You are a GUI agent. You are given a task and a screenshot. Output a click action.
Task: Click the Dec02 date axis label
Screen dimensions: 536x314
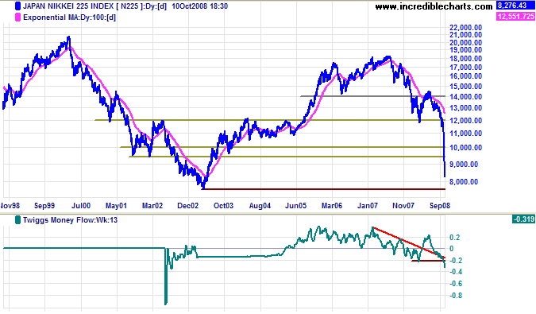[x=187, y=206]
